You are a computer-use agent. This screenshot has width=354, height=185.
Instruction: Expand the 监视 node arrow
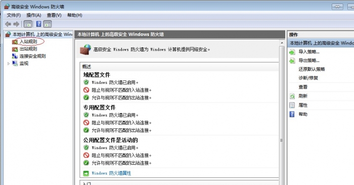(9, 63)
